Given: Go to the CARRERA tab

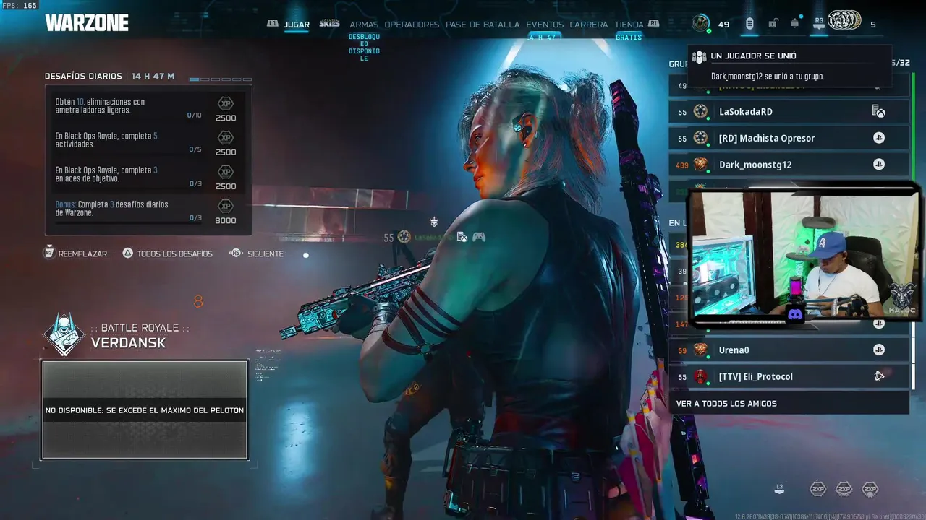Looking at the screenshot, I should tap(589, 25).
